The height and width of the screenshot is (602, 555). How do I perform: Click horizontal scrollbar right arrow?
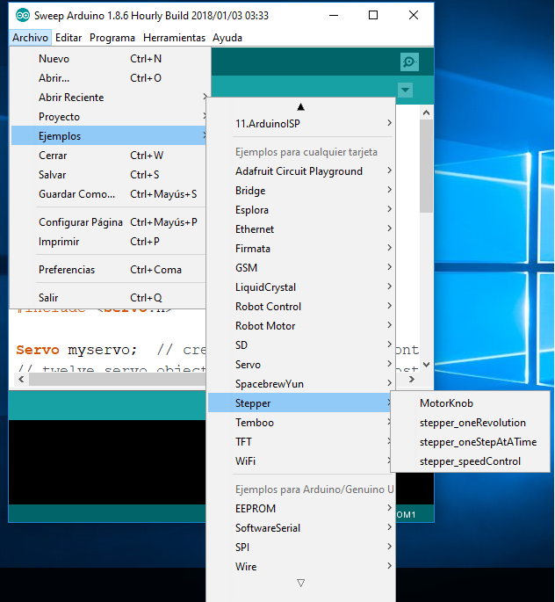click(x=412, y=380)
